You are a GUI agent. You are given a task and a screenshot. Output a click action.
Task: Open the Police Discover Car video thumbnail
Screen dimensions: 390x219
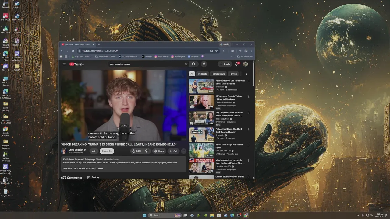pyautogui.click(x=201, y=86)
